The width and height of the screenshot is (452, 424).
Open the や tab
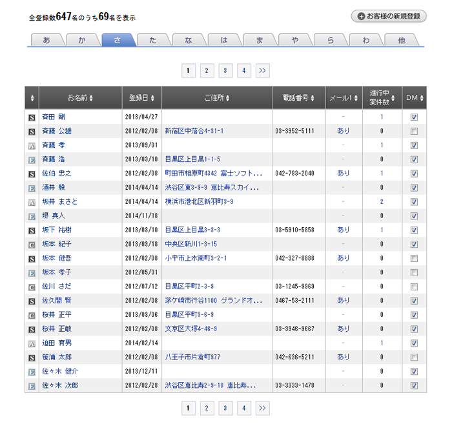coord(295,40)
